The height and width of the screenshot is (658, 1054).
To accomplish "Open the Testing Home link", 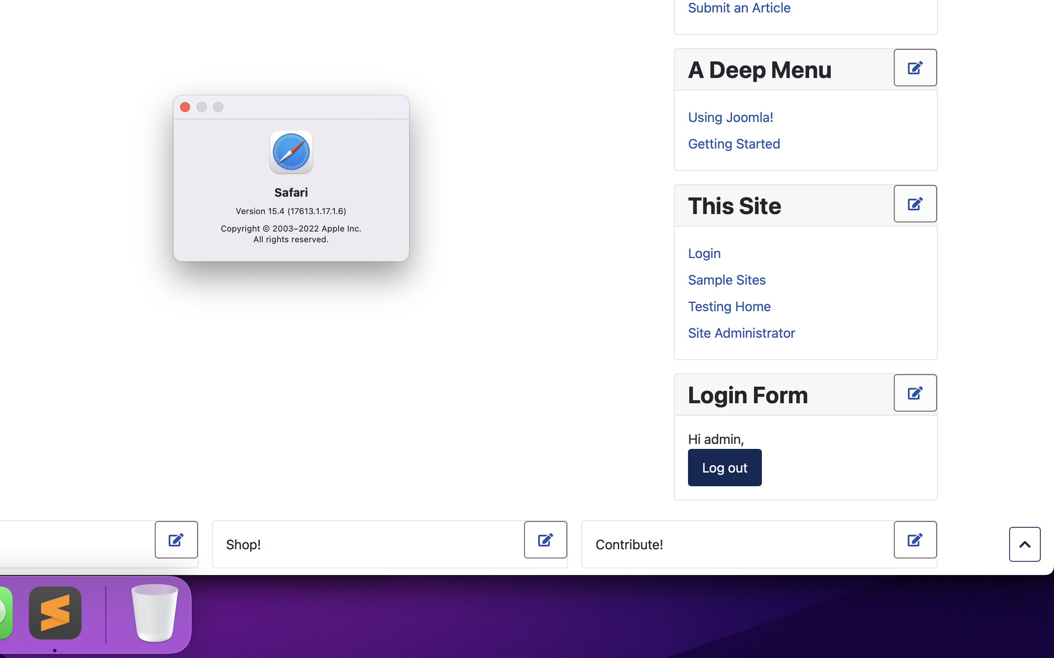I will [x=730, y=306].
